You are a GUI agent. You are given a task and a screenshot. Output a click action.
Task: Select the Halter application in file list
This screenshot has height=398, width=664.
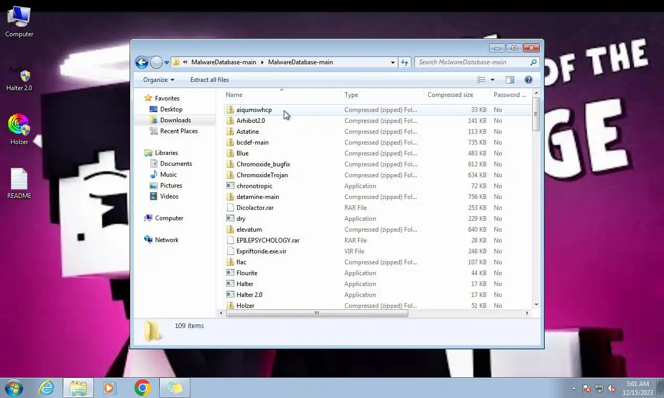[x=245, y=284]
